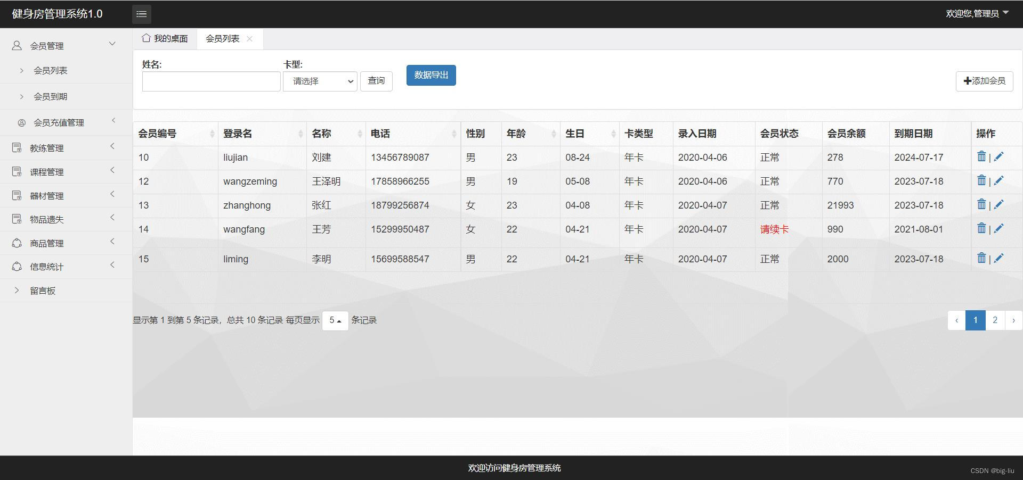Open the 教练管理 menu label
Image resolution: width=1023 pixels, height=480 pixels.
tap(47, 148)
